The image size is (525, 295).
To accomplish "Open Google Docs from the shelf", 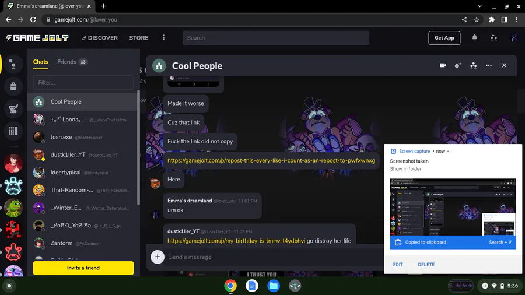I will (252, 286).
